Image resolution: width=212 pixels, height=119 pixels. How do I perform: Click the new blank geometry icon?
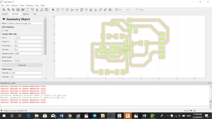click(x=28, y=10)
